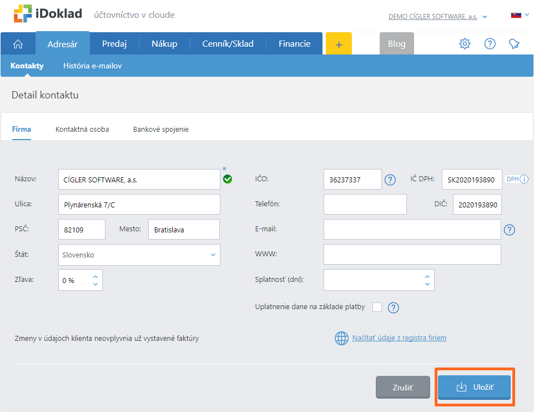Click into the Telefón input field
534x412 pixels.
[365, 205]
